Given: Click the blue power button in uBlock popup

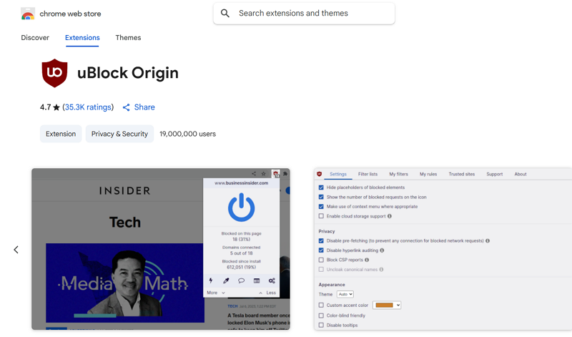Looking at the screenshot, I should tap(241, 207).
